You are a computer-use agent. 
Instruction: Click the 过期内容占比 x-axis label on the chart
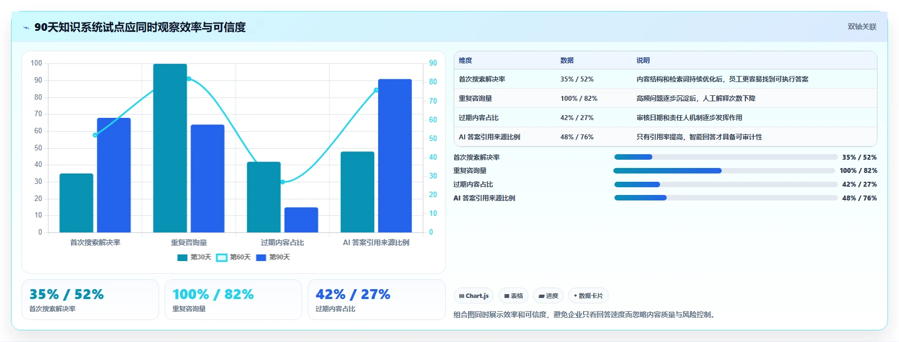point(282,242)
